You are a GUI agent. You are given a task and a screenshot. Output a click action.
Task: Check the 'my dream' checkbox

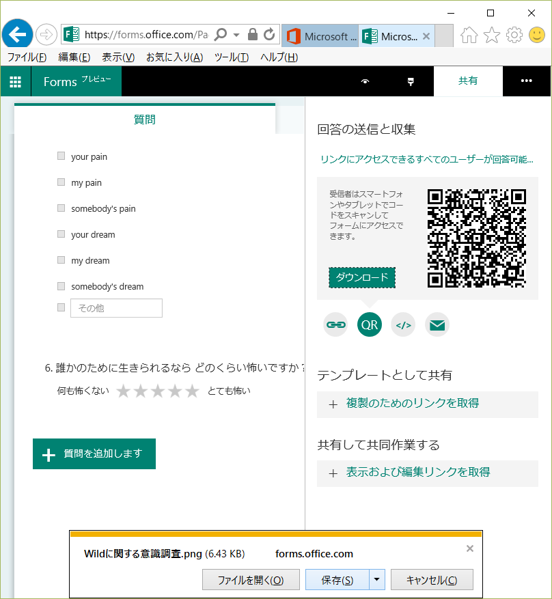pyautogui.click(x=61, y=260)
